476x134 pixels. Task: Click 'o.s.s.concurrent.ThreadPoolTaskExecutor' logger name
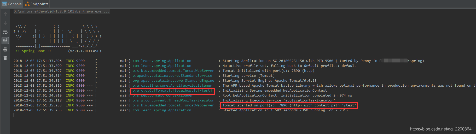click(173, 100)
